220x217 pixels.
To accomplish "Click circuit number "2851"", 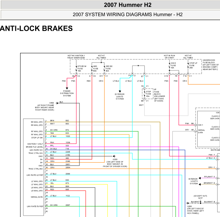I will [68, 164].
